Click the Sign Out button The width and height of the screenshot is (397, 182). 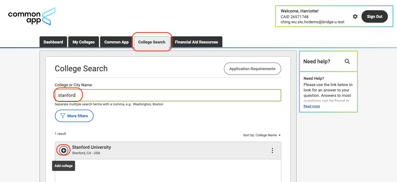coord(375,16)
